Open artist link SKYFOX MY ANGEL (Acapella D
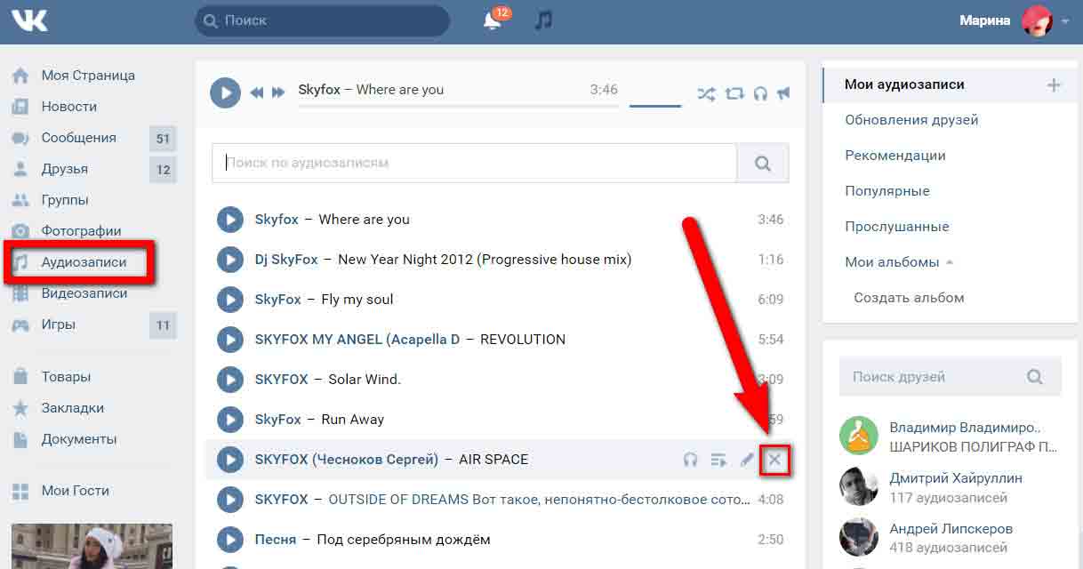 coord(357,340)
